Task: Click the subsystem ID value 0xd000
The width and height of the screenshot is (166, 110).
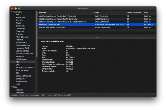Action: pos(70,66)
